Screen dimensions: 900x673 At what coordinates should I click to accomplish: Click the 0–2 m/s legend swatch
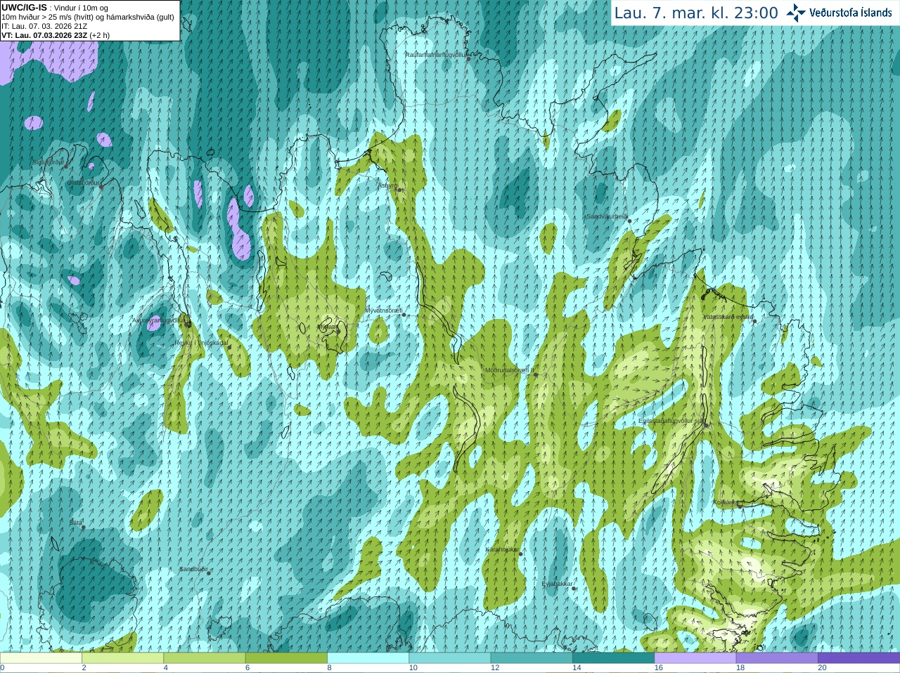click(41, 658)
